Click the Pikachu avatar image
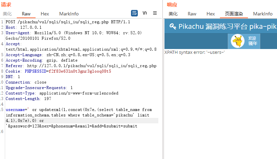Image resolution: width=277 pixels, height=159 pixels. (238, 41)
